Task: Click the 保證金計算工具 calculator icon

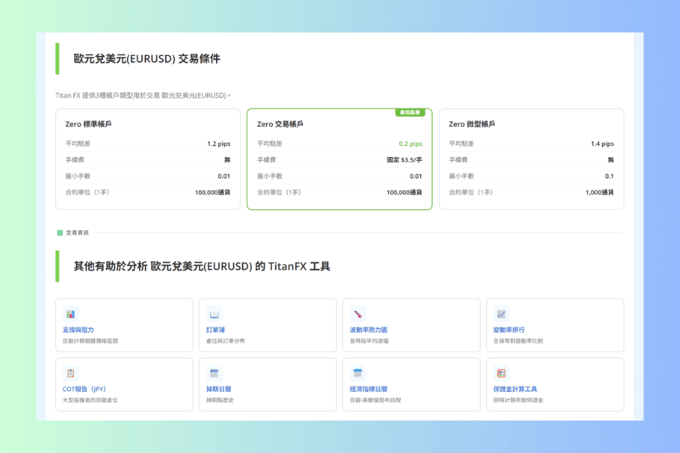Action: [501, 373]
